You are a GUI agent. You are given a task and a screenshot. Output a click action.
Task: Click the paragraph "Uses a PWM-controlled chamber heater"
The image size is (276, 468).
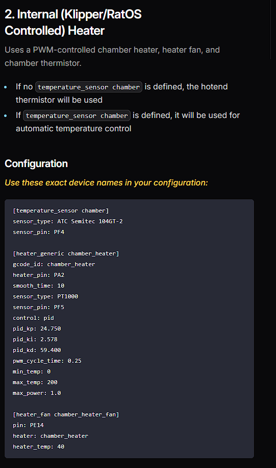pos(112,56)
